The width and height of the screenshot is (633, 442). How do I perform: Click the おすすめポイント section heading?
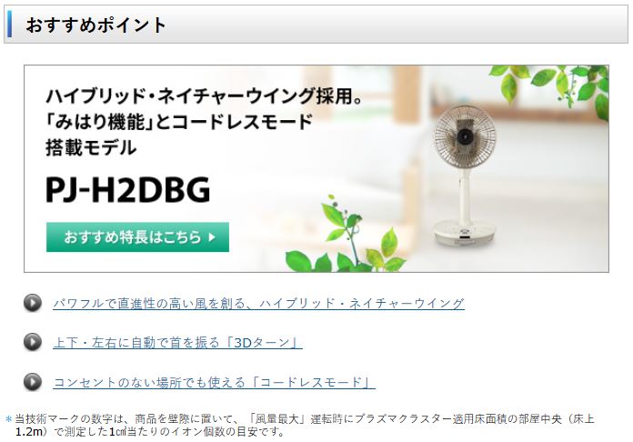pos(95,25)
